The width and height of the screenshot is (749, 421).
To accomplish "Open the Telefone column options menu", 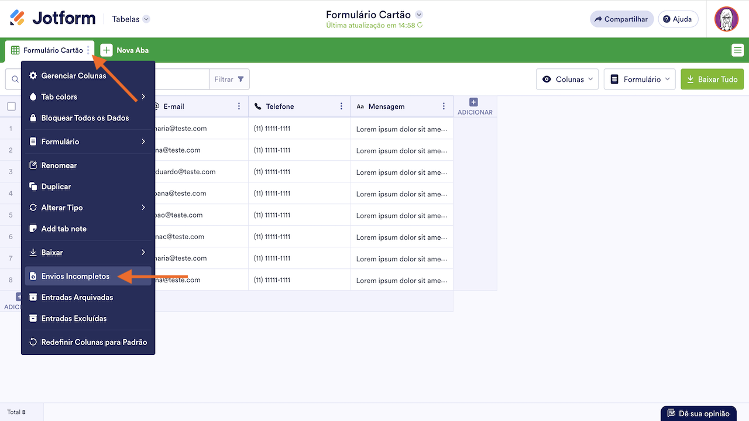I will [342, 106].
